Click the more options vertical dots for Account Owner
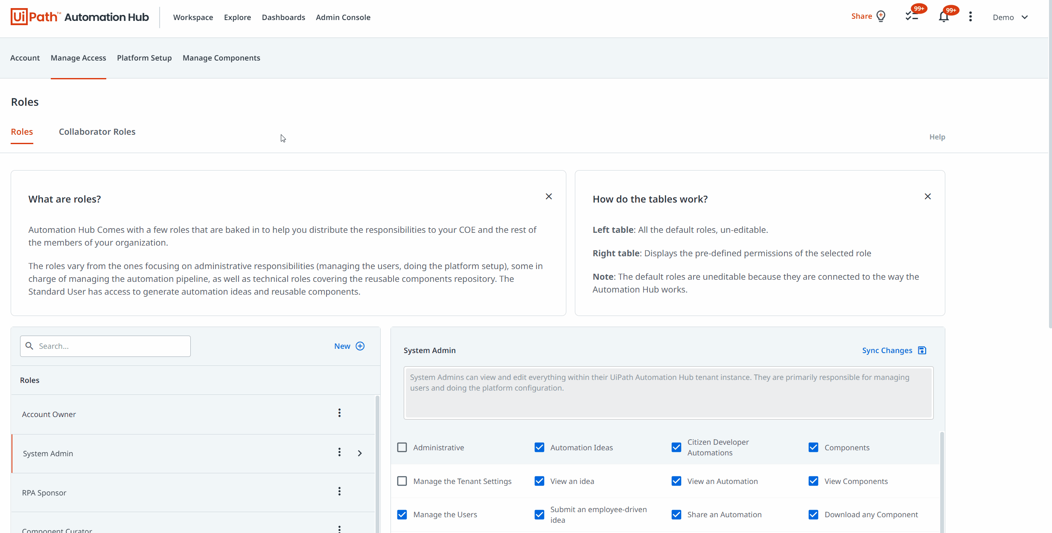Viewport: 1052px width, 533px height. click(x=339, y=413)
